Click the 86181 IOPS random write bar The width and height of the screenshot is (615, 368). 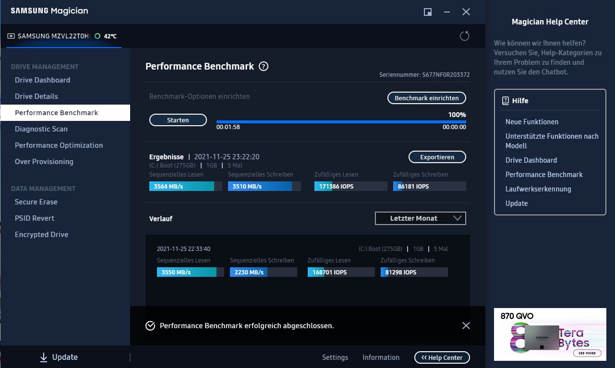click(430, 186)
